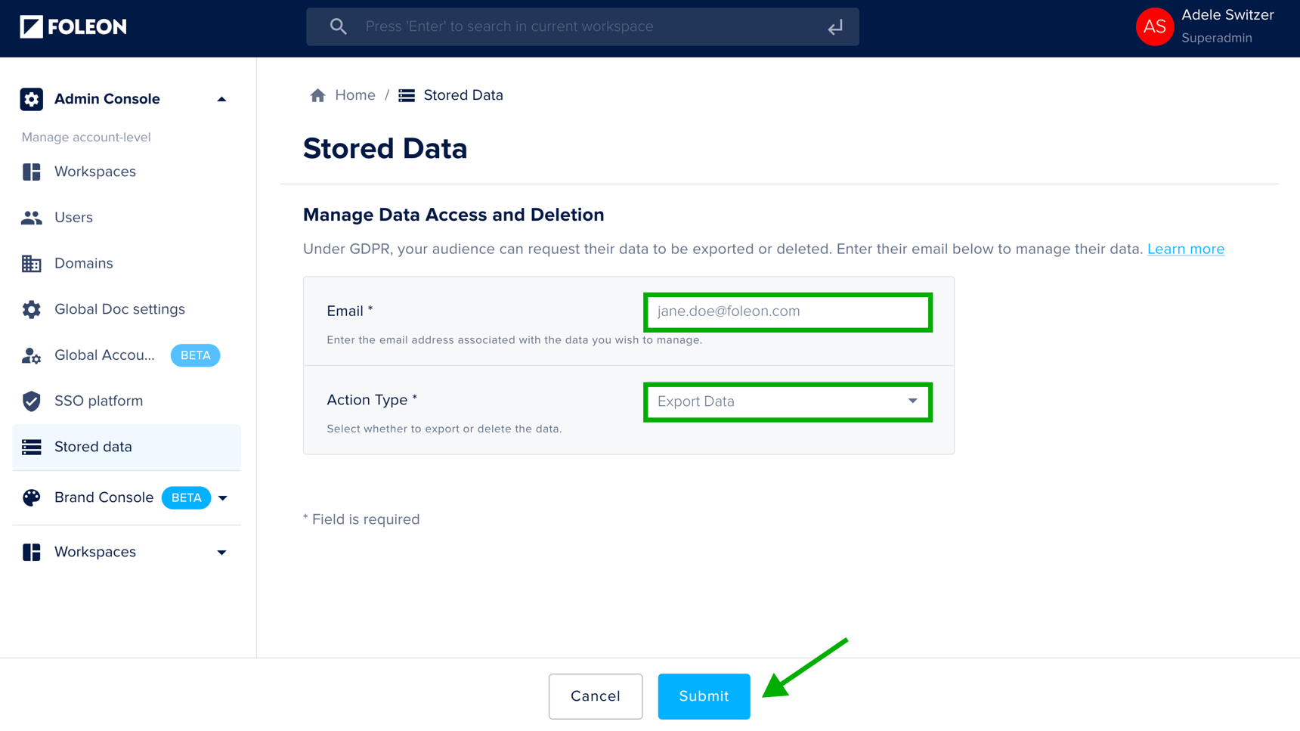The height and width of the screenshot is (731, 1300).
Task: Click the Admin Console gear icon
Action: coord(32,99)
